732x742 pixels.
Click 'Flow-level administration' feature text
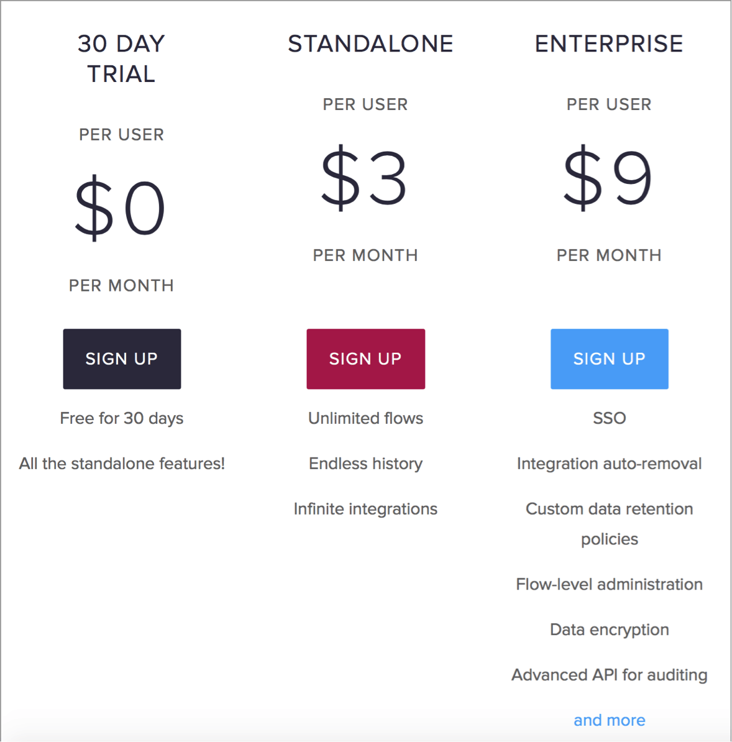pyautogui.click(x=610, y=584)
